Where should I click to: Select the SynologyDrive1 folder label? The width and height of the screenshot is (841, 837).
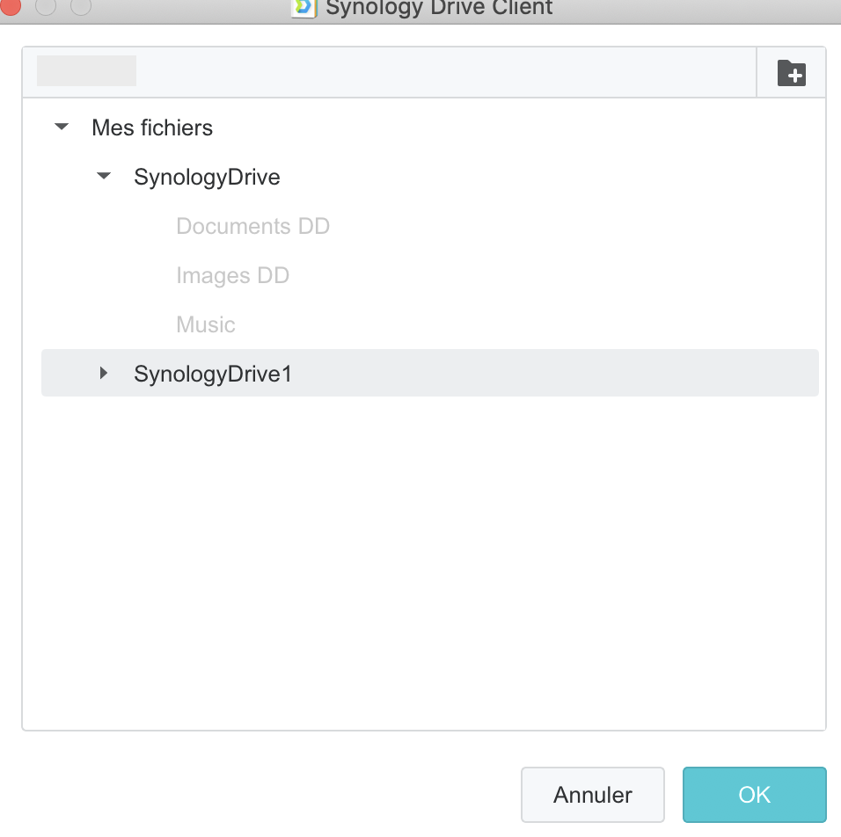[212, 375]
